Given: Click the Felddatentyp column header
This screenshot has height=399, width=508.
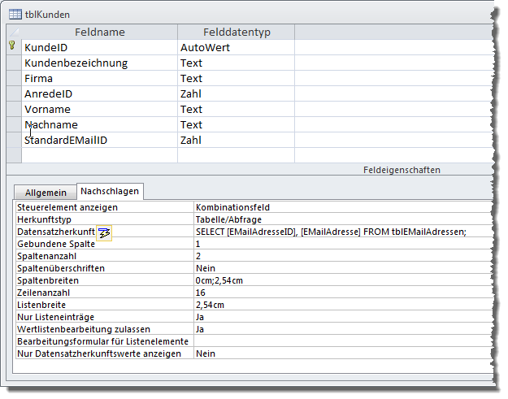Looking at the screenshot, I should click(236, 32).
